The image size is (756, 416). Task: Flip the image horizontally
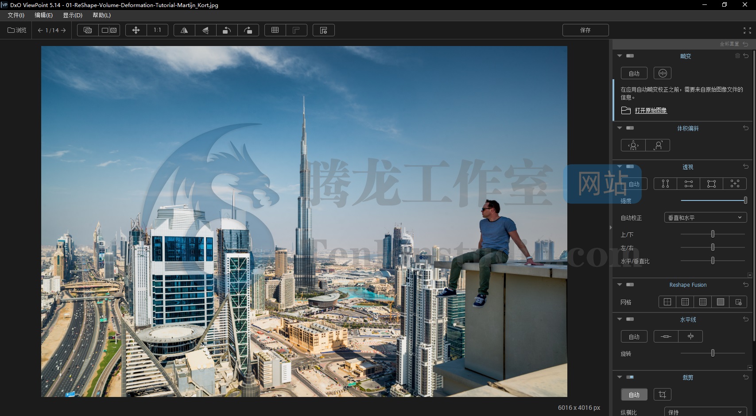point(184,30)
